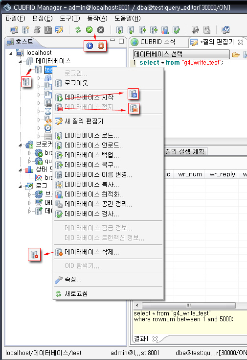
Task: Open the 데이터베이스 선택 combo box
Action: (x=181, y=54)
